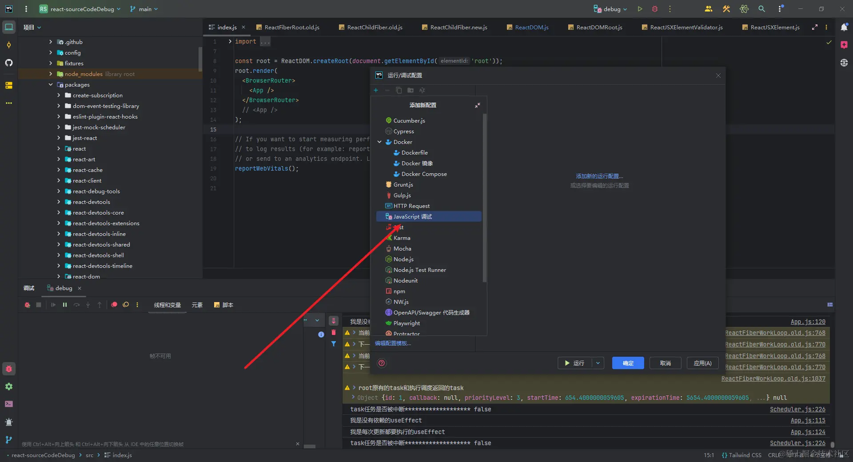The width and height of the screenshot is (853, 462).
Task: Open the 脚本 debugger tab
Action: (x=224, y=305)
